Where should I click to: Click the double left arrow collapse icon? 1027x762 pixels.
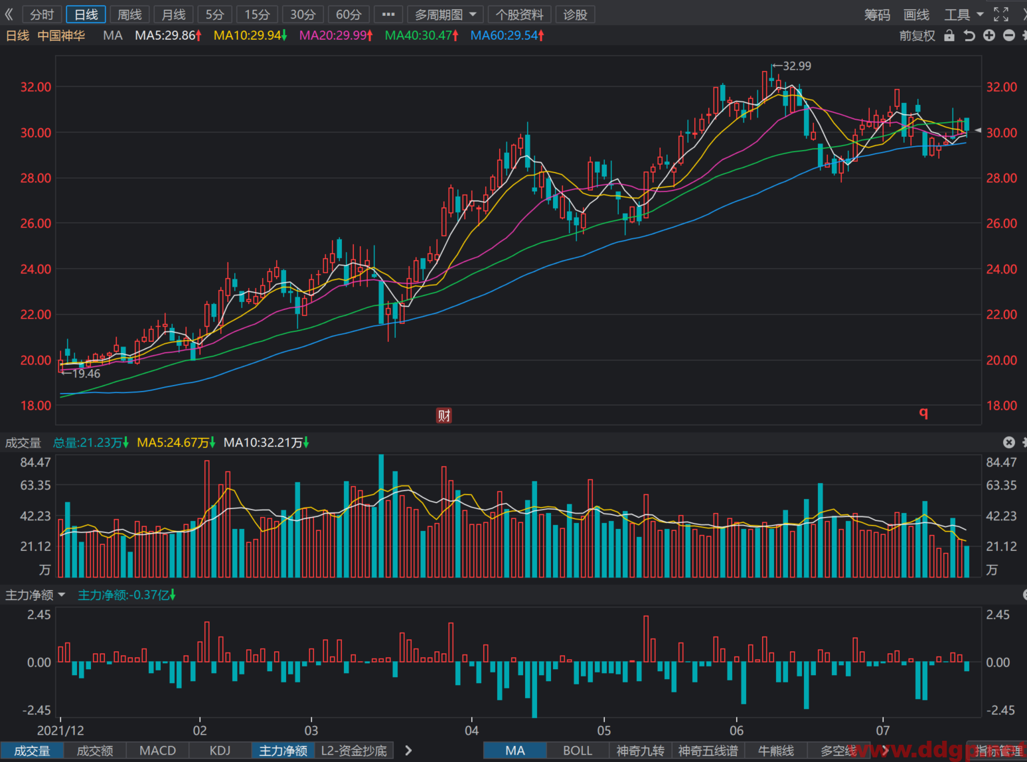pos(9,14)
